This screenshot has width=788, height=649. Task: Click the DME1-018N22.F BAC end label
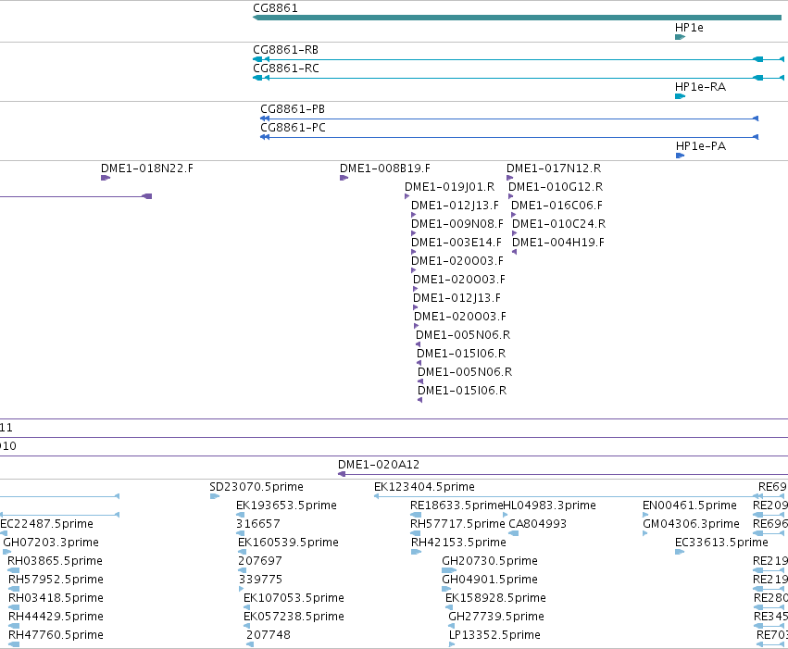coord(147,168)
